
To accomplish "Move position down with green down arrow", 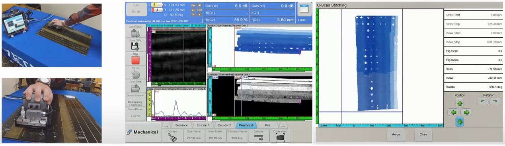I will pos(460,122).
